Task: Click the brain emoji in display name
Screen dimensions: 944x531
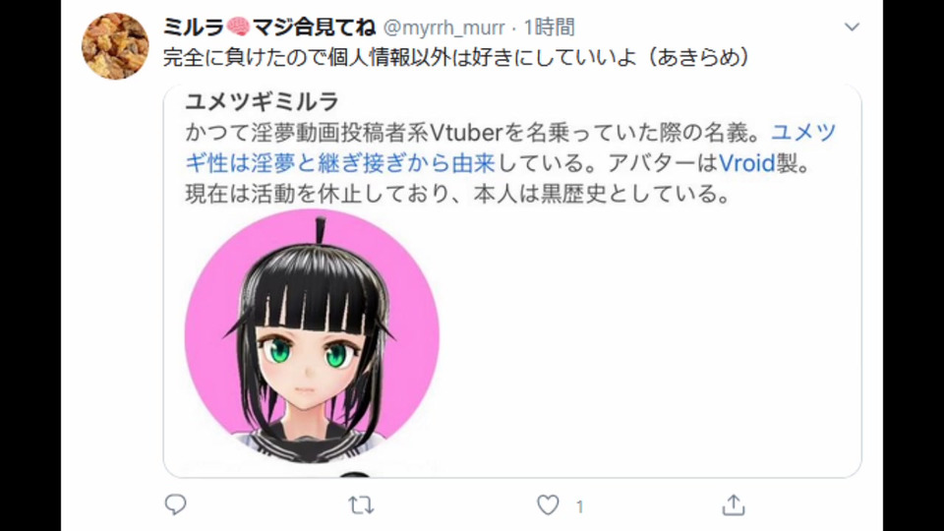Action: point(238,28)
